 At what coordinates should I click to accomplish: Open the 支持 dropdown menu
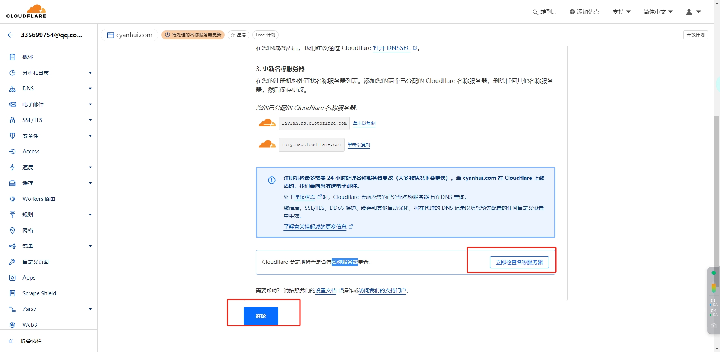[622, 12]
